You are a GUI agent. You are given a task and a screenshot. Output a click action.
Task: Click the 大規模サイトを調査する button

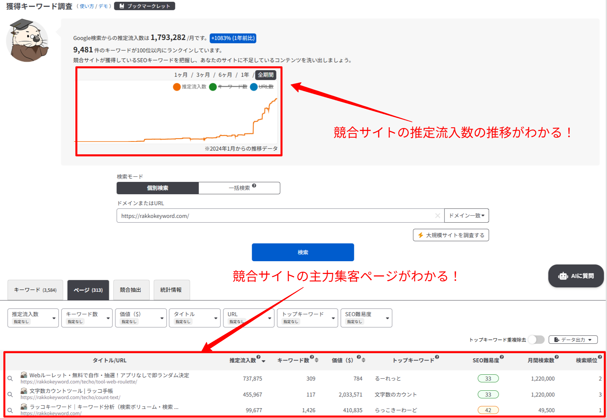click(x=451, y=235)
